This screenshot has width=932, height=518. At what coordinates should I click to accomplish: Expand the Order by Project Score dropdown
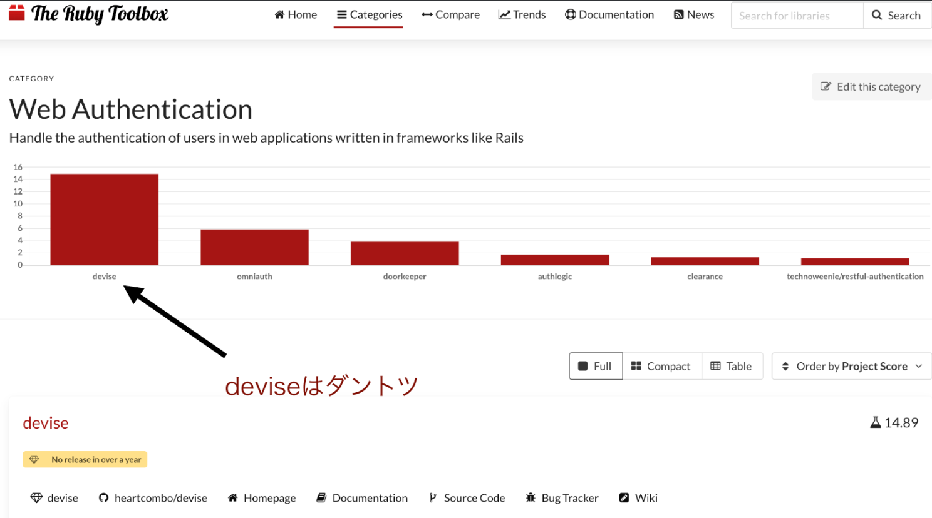851,366
